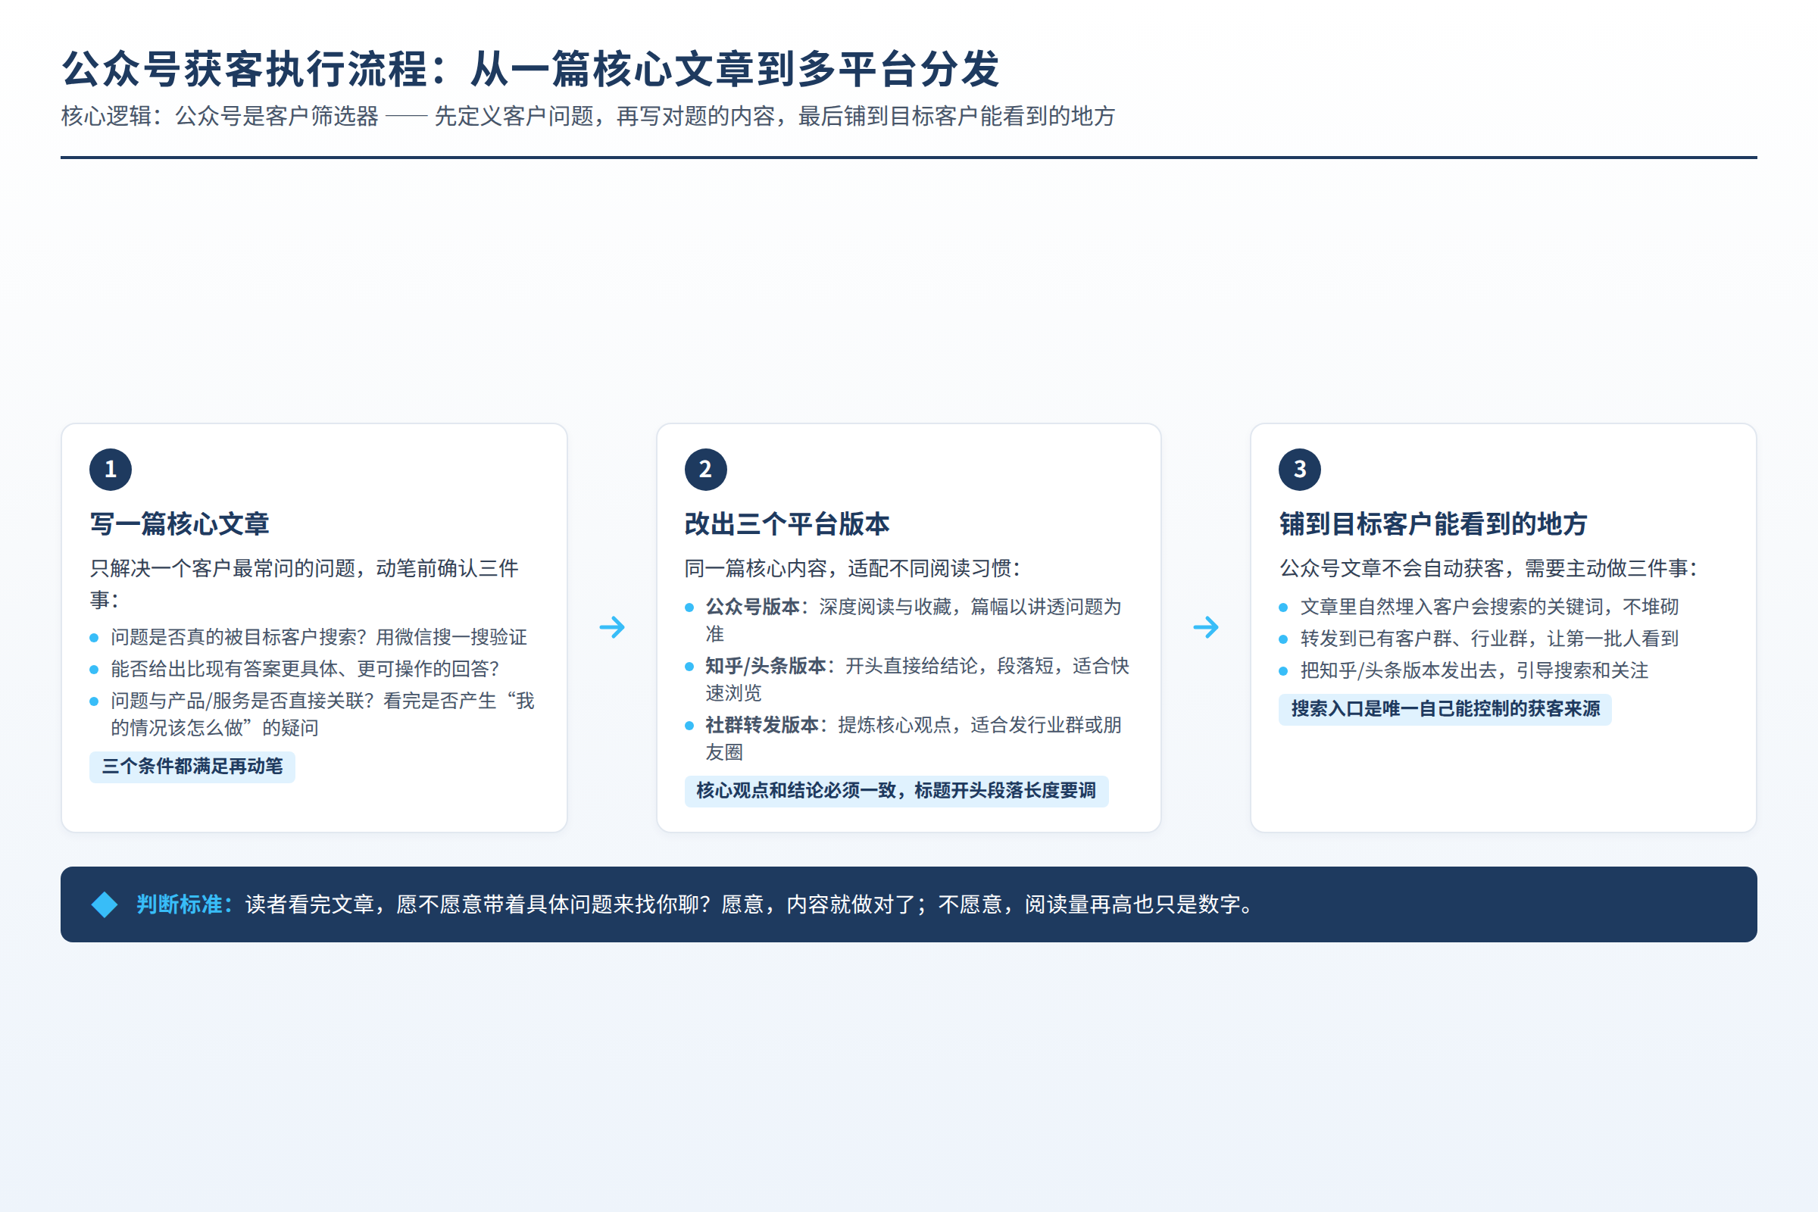Click the 判断标准 label in the banner
This screenshot has height=1212, width=1818.
click(x=185, y=904)
